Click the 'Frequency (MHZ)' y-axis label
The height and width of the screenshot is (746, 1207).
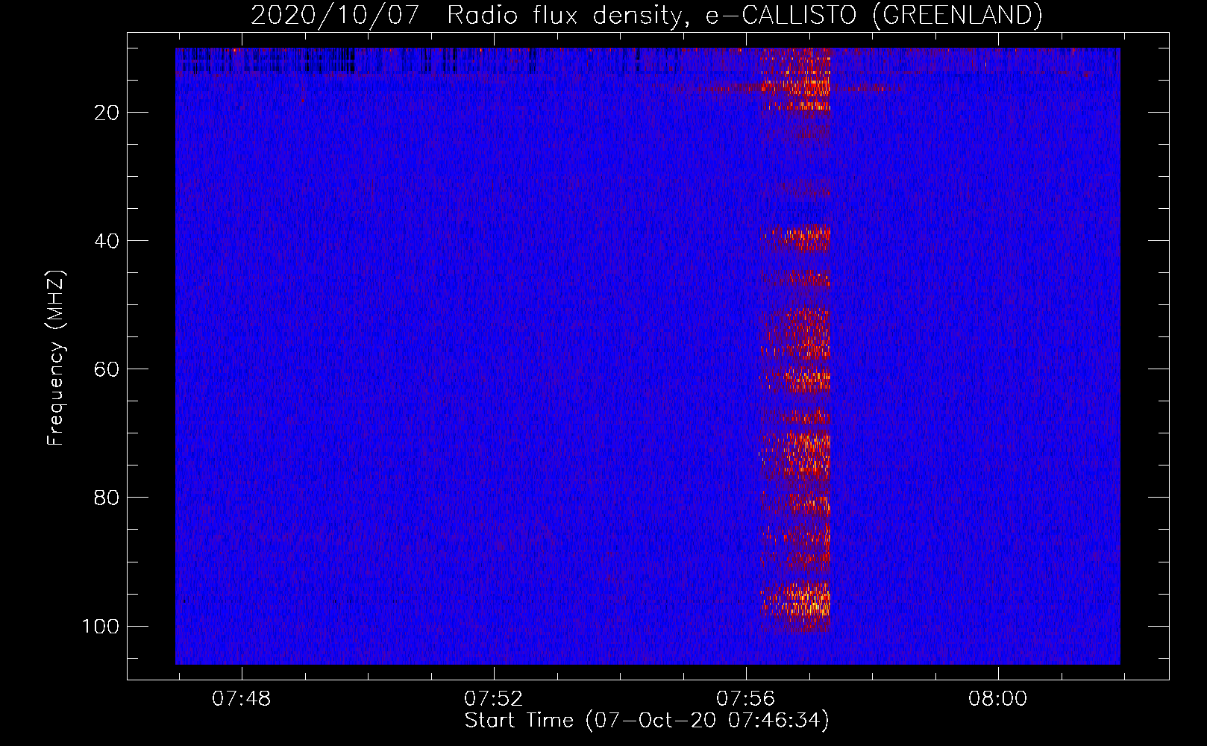[56, 358]
